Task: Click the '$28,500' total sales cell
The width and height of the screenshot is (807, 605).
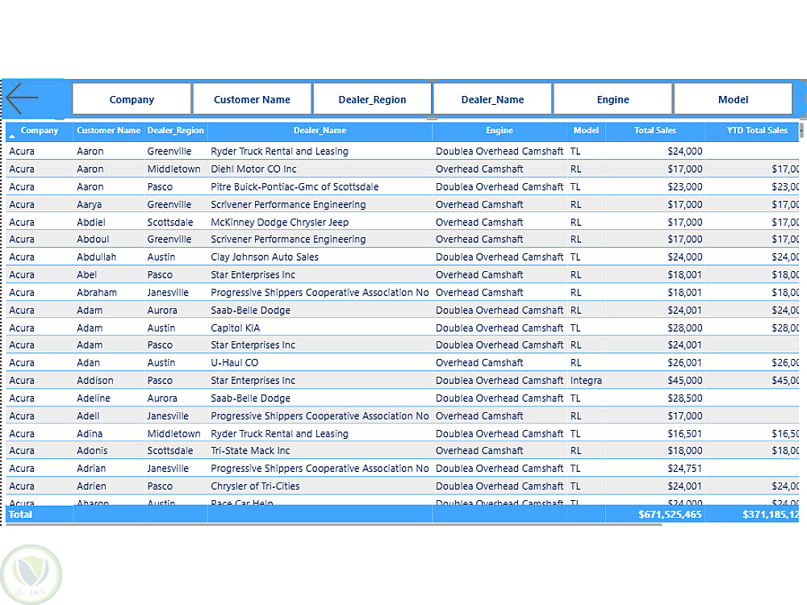Action: 684,398
